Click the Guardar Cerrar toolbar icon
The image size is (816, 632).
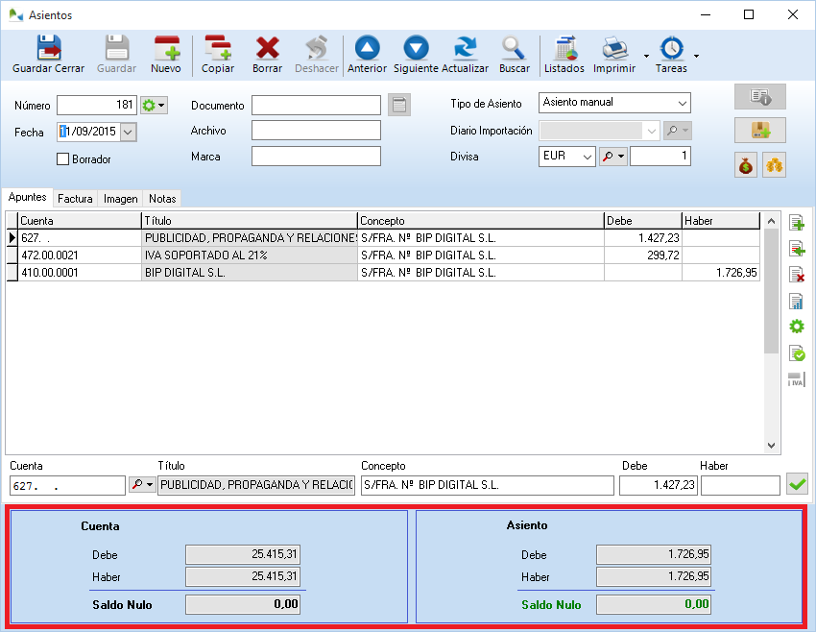[48, 54]
